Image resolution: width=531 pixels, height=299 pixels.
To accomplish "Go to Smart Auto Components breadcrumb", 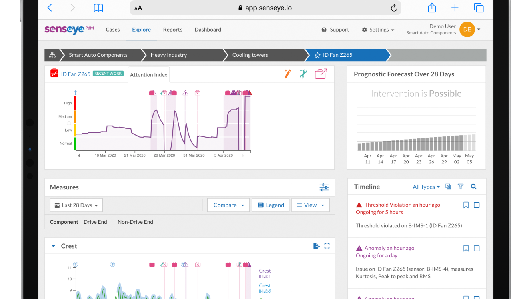I will click(98, 55).
